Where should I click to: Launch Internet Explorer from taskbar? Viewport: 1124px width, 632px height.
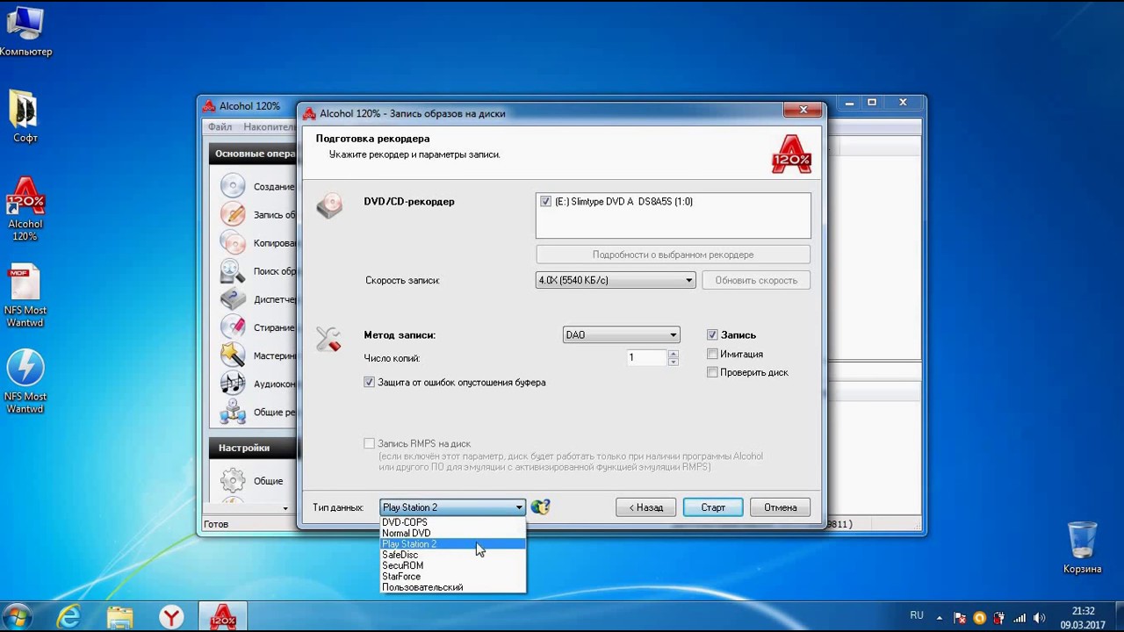click(68, 617)
